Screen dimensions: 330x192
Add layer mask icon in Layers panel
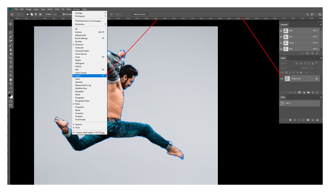coord(299,92)
